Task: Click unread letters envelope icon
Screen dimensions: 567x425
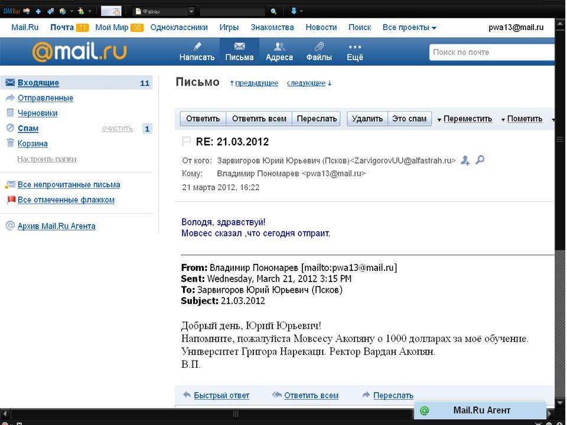Action: (10, 185)
